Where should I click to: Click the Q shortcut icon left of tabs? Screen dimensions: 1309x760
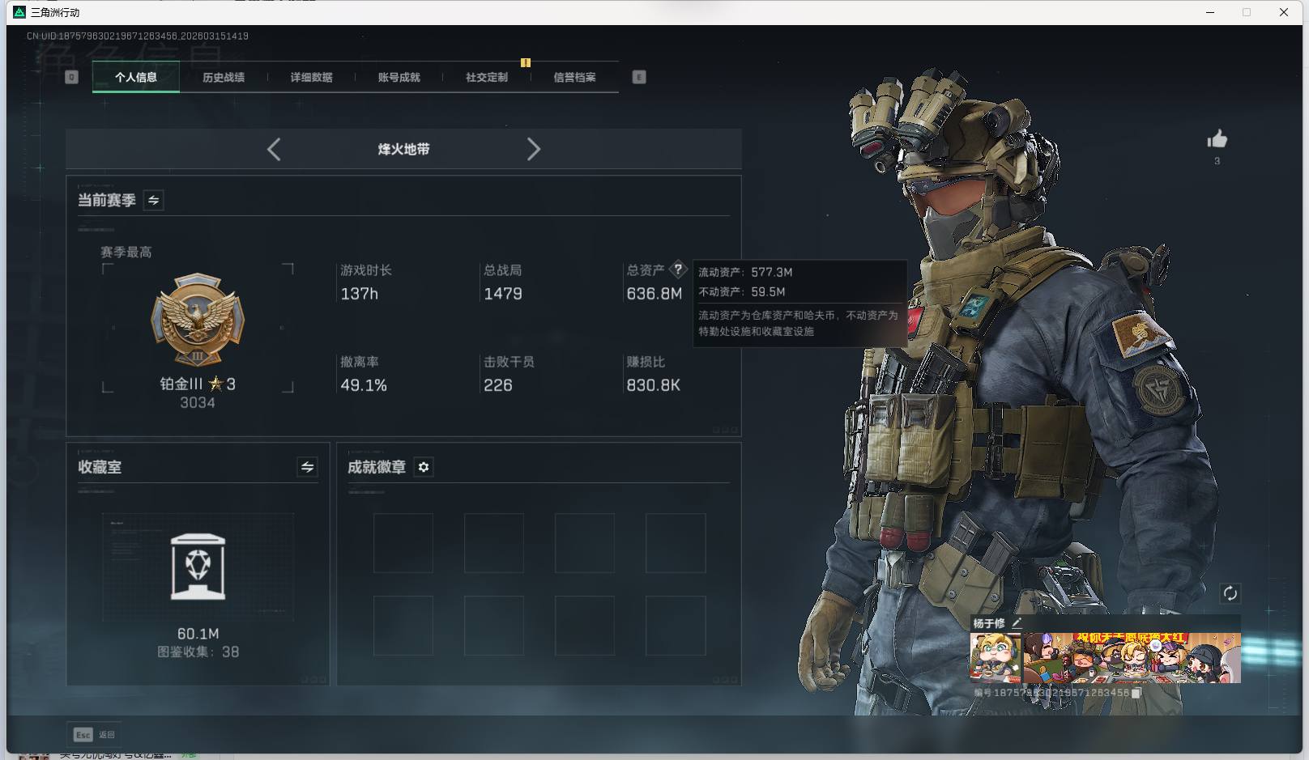pyautogui.click(x=72, y=76)
